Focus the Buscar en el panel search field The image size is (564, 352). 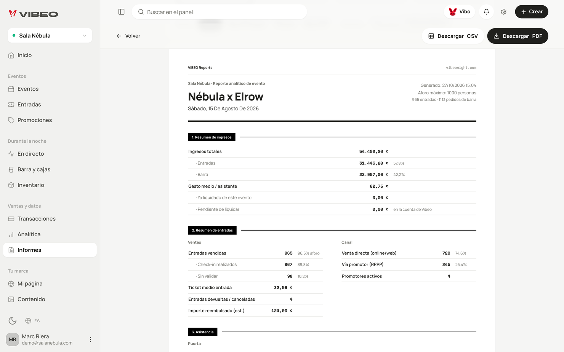(219, 12)
